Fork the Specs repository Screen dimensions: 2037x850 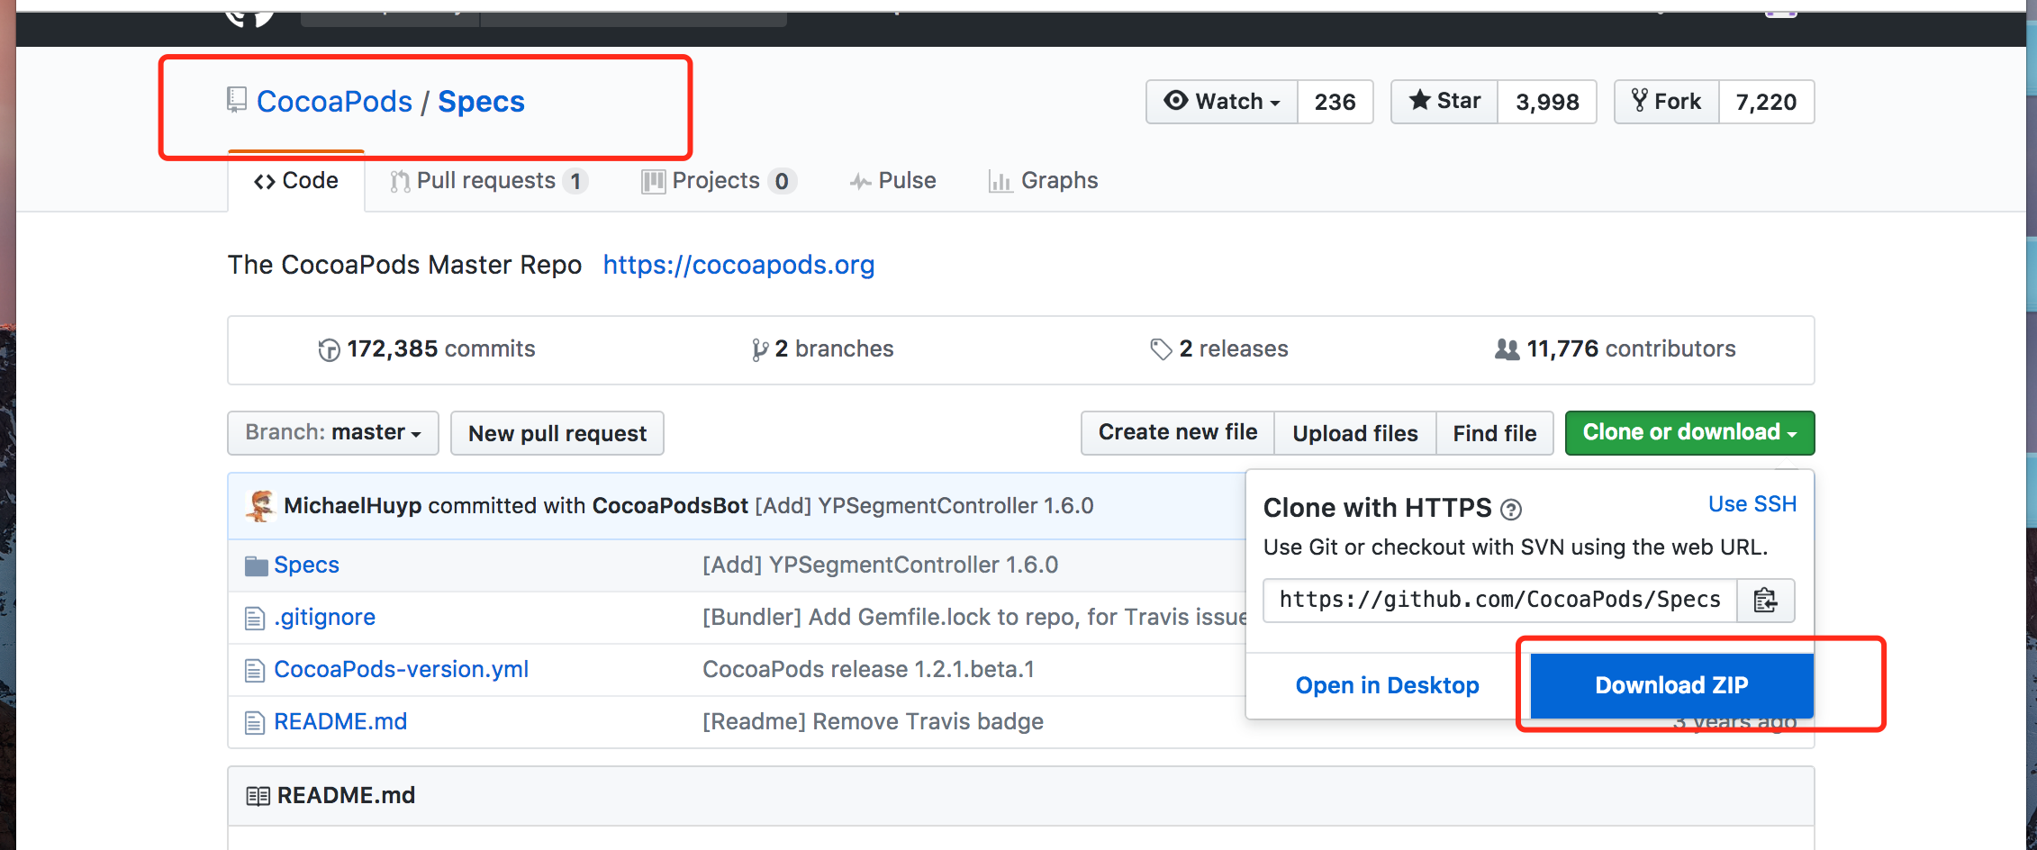(1667, 102)
